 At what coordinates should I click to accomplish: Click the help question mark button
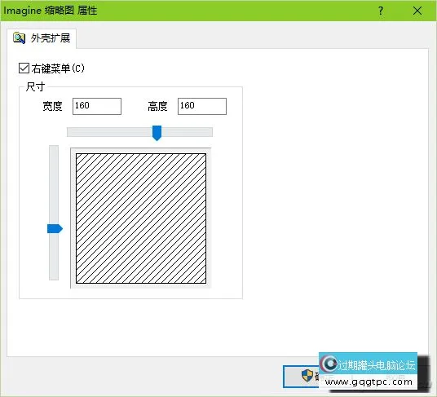pos(381,11)
